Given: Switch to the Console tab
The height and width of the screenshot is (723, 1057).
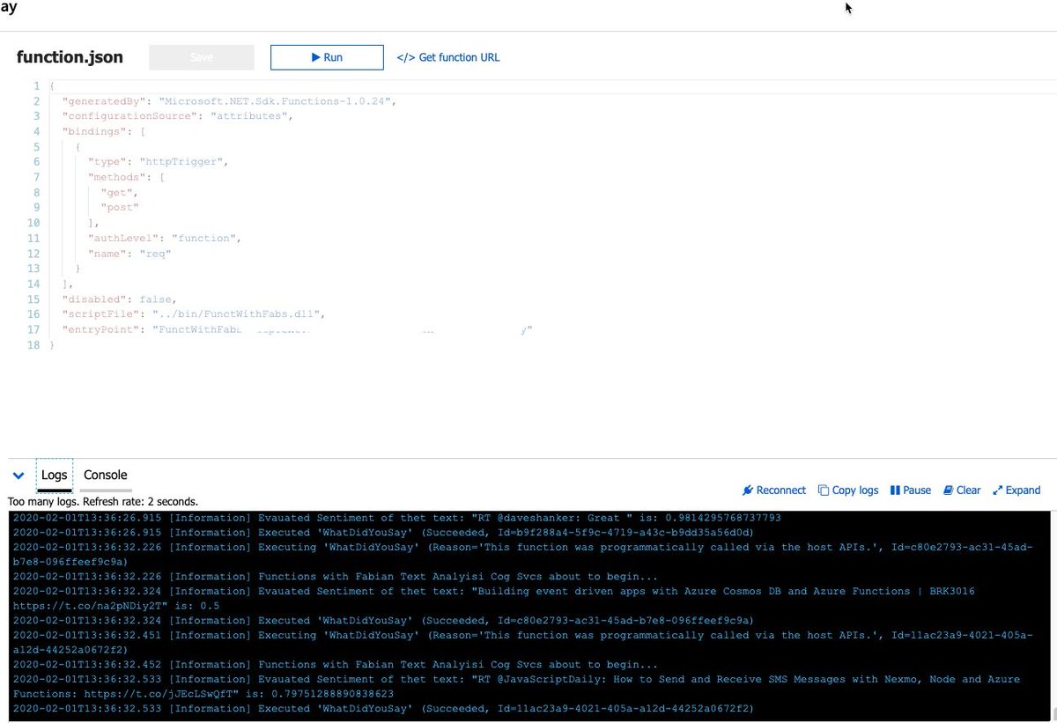Looking at the screenshot, I should (105, 475).
